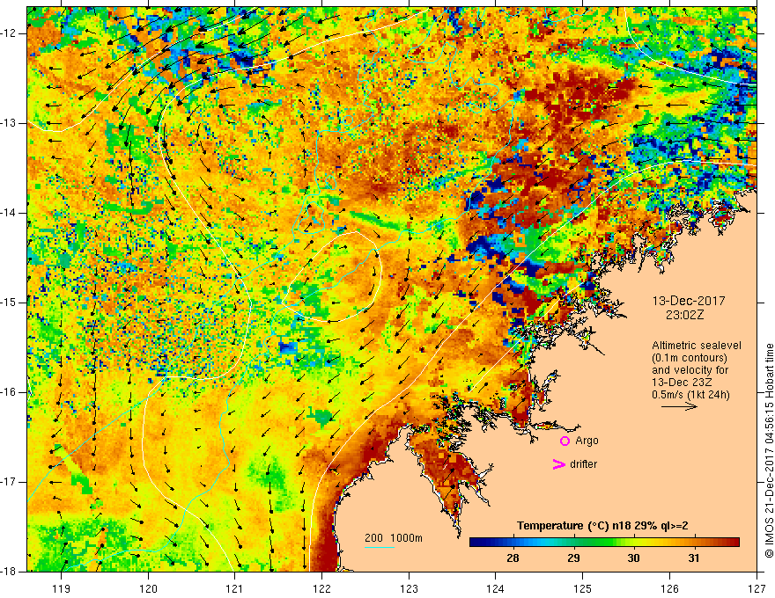
Task: Click the 'Altimetric sealevel' legend text
Action: click(x=697, y=346)
